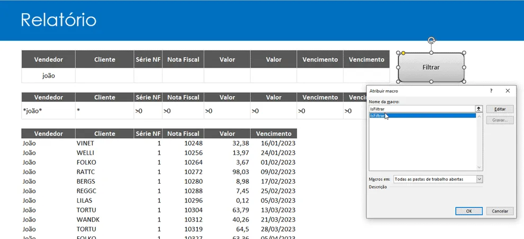Click into the Nome da macro text field
524x239 pixels.
pos(422,109)
